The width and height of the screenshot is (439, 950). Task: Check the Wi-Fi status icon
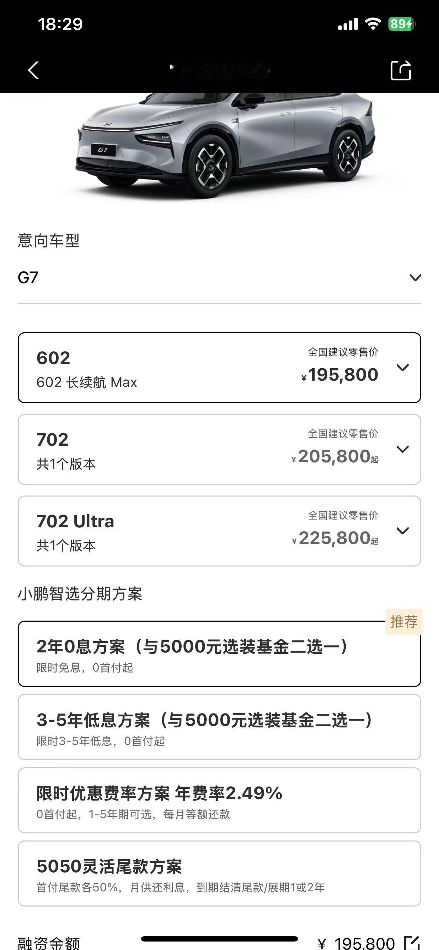pos(373,24)
